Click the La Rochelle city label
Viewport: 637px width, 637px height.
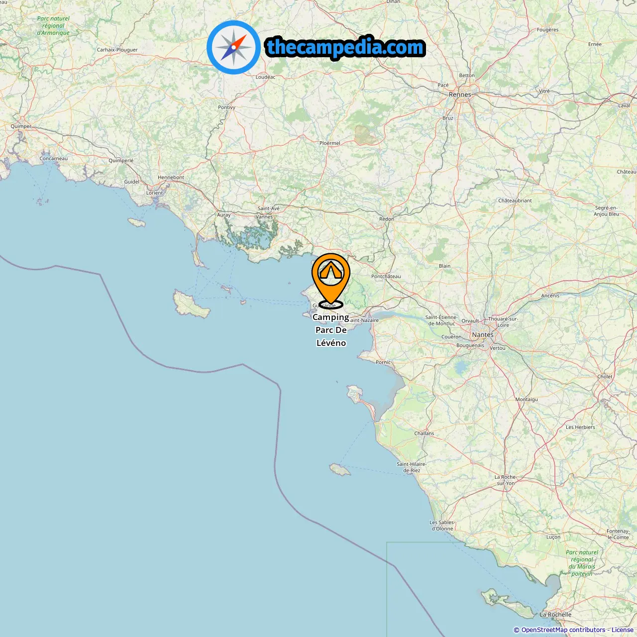click(555, 615)
